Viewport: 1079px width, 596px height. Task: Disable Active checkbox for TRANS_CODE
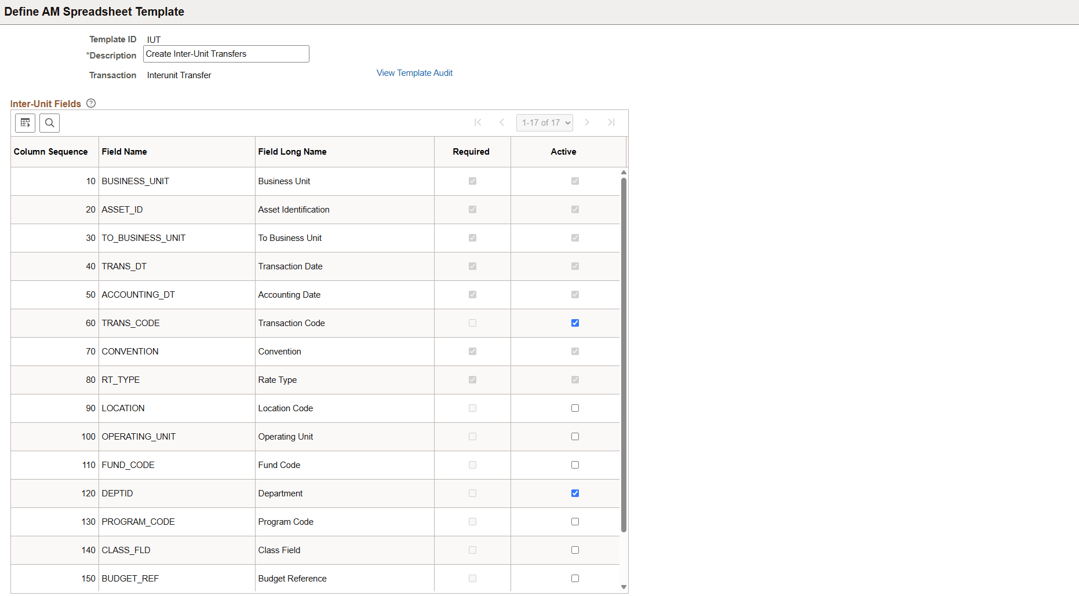(x=574, y=323)
